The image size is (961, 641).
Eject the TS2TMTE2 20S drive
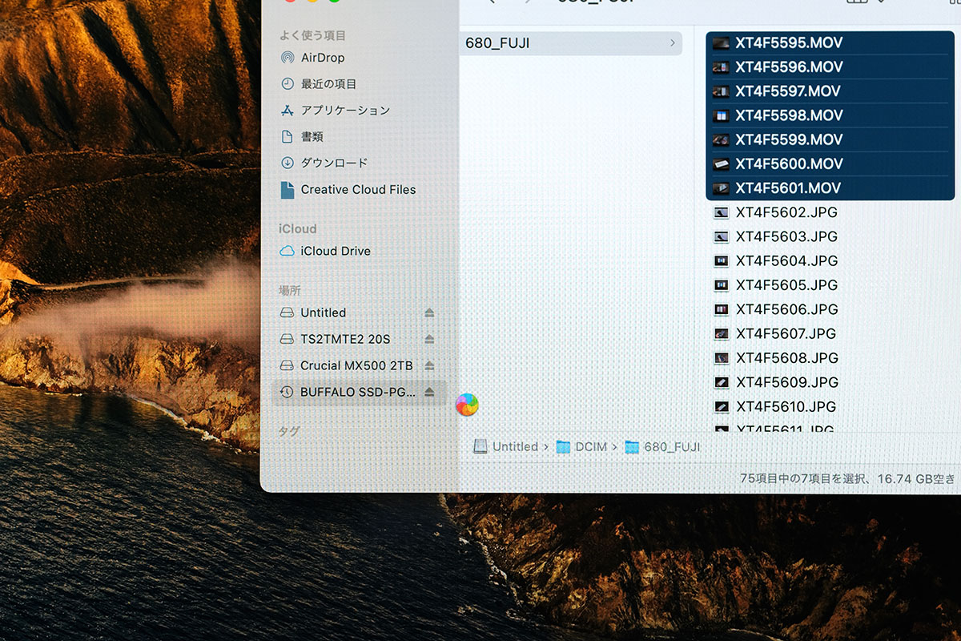429,339
